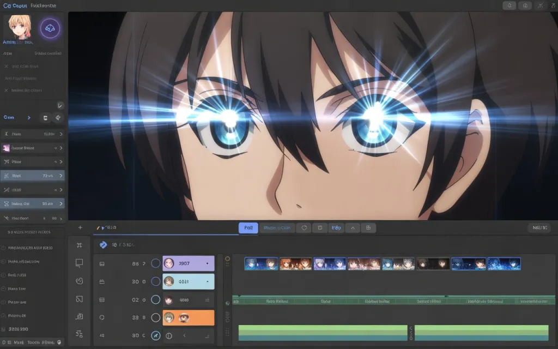The height and width of the screenshot is (349, 558).
Task: Select the monitor-shaped tool in the vertical toolbar
Action: point(80,263)
